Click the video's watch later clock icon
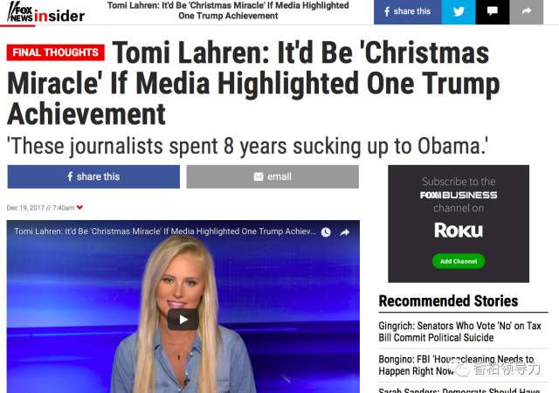Viewport: 559px width, 393px height. tap(326, 232)
